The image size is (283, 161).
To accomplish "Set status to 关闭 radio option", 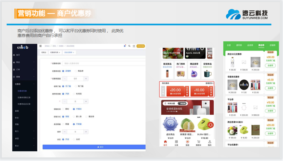I will [x=74, y=139].
